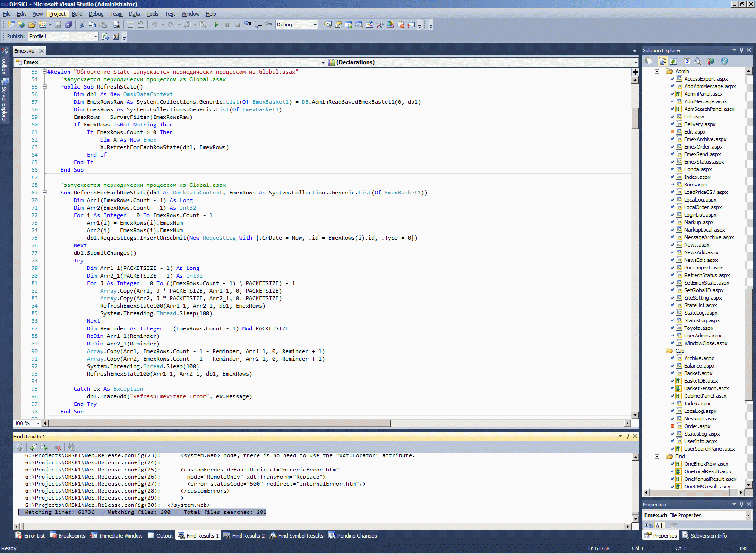Clear all Find Results icon

pos(58,447)
